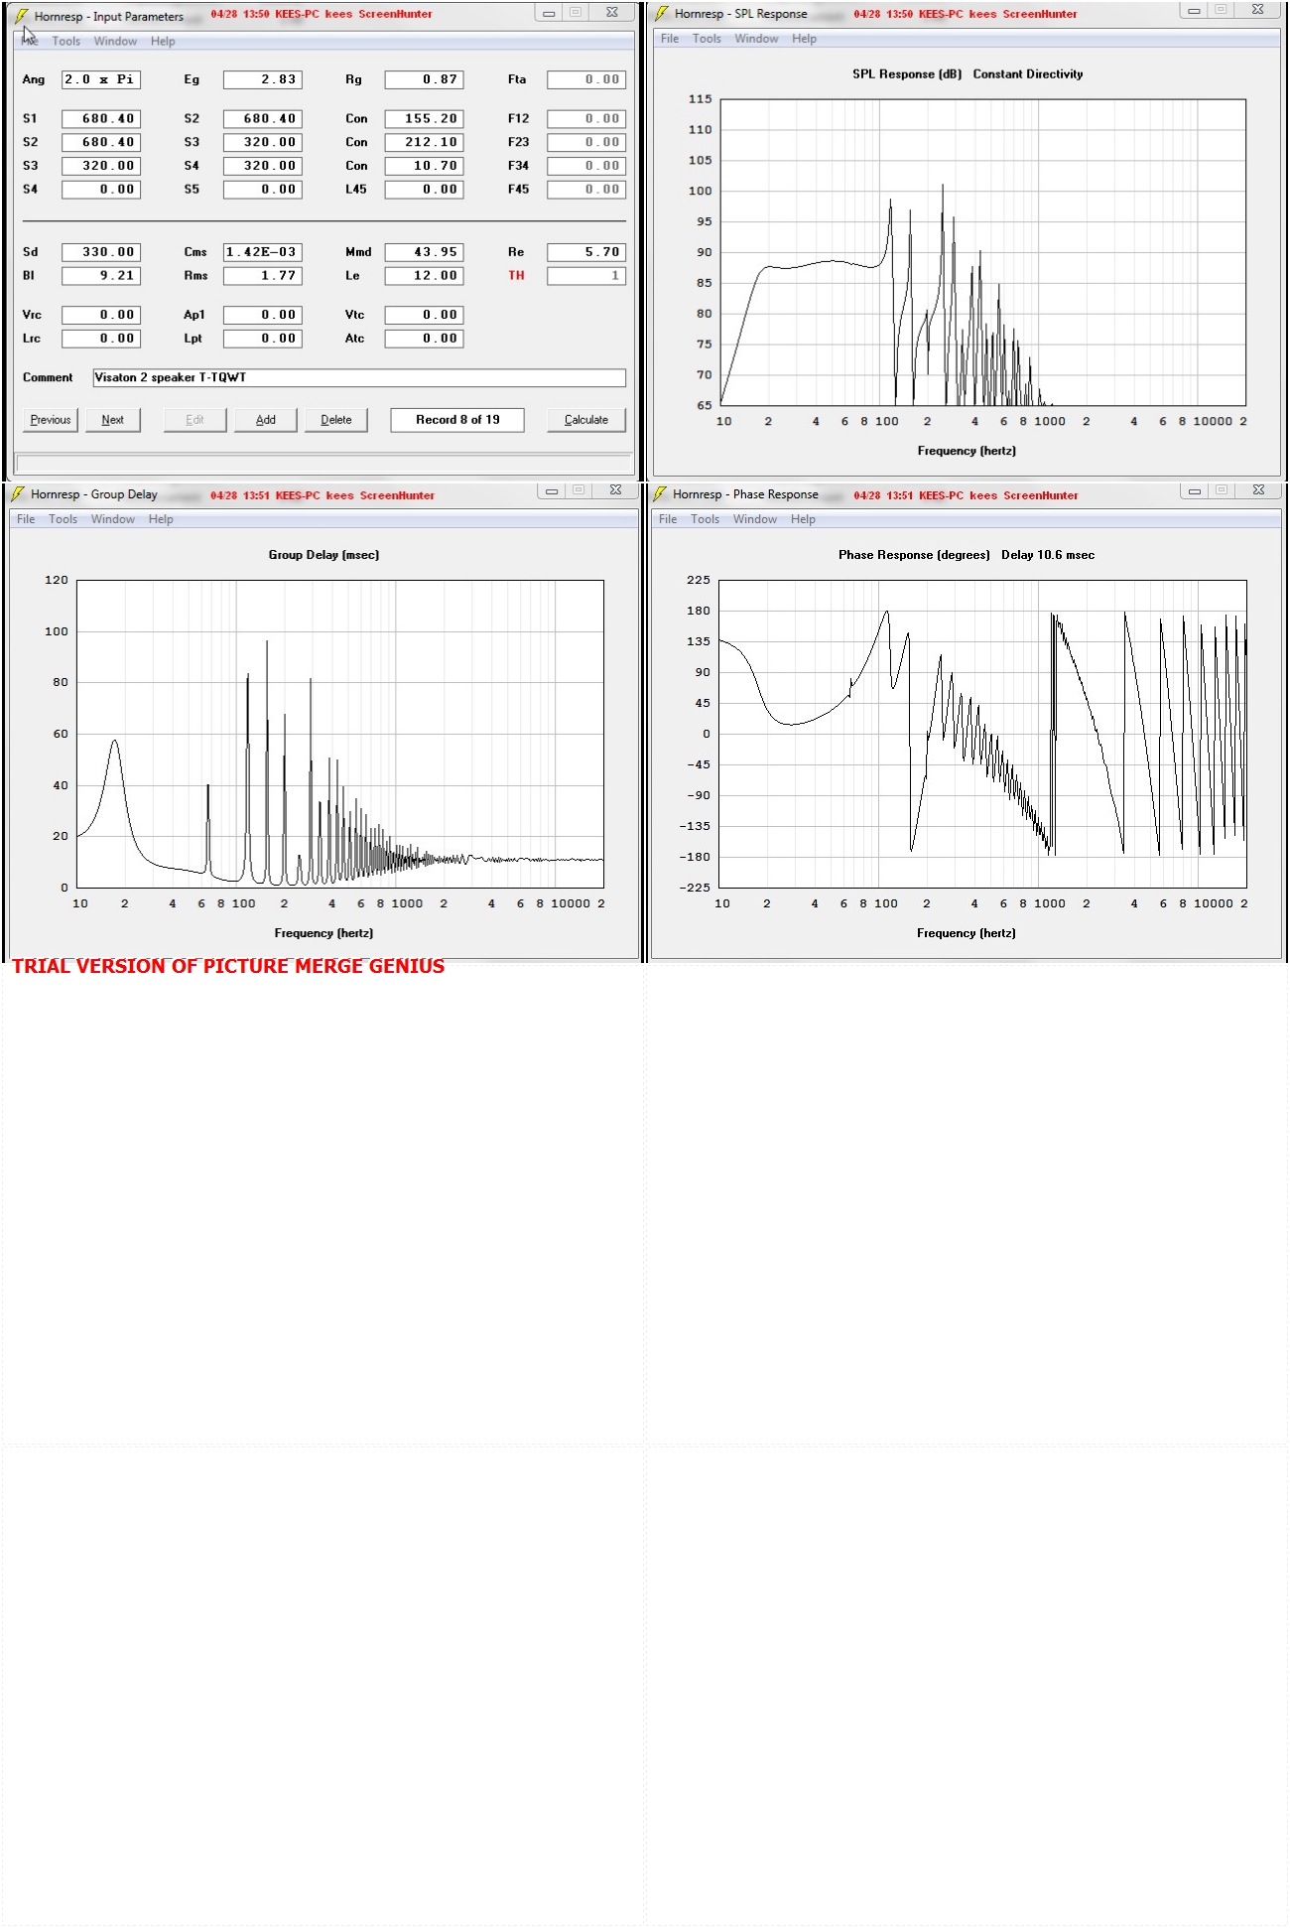Close the Input Parameters window
Image resolution: width=1290 pixels, height=1928 pixels.
point(612,13)
